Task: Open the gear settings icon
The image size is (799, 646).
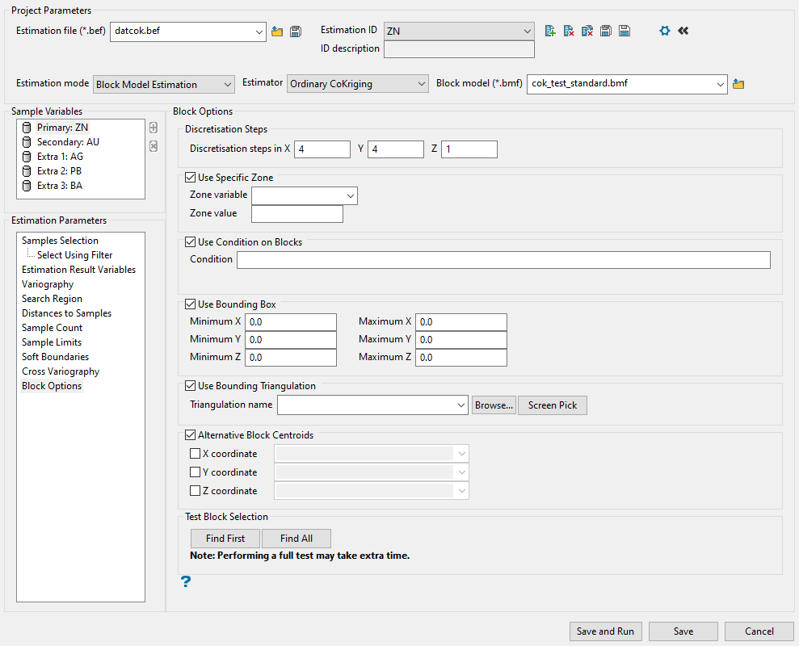Action: click(x=664, y=31)
